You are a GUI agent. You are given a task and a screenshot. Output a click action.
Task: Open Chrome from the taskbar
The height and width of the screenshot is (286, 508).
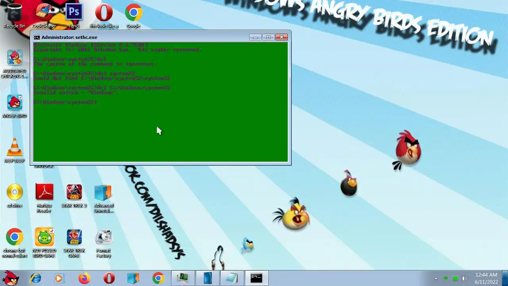158,278
